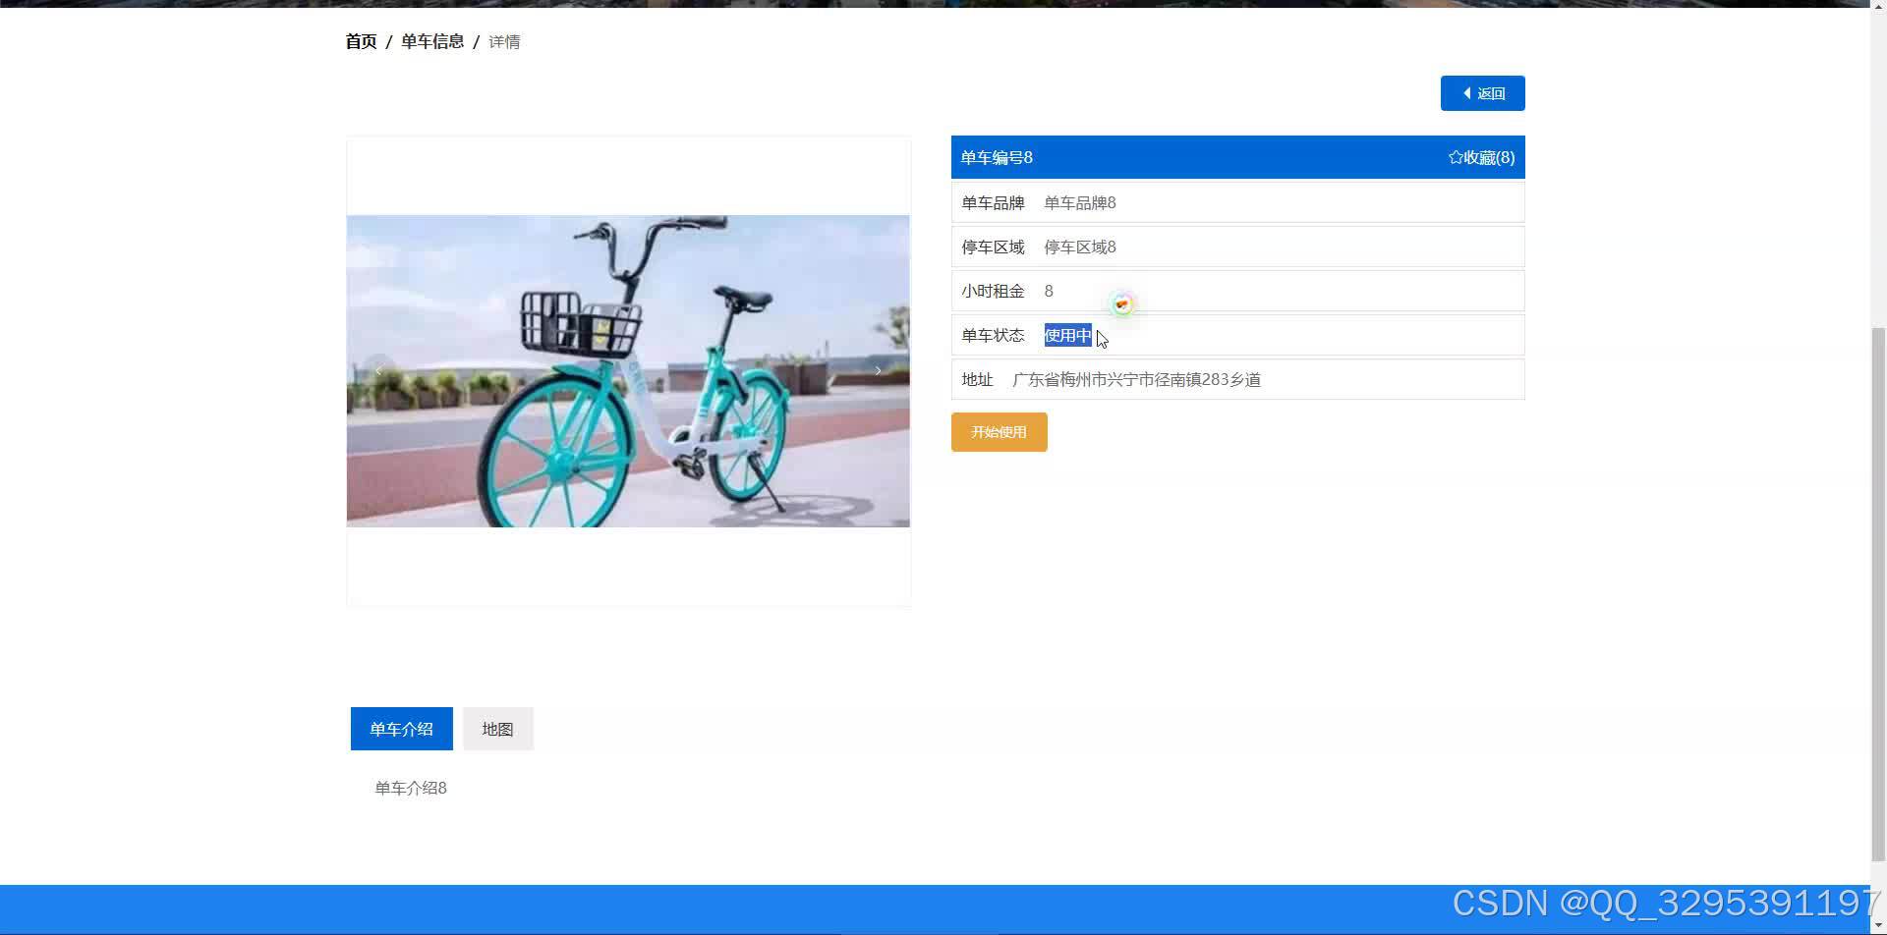The width and height of the screenshot is (1887, 935).
Task: Click the 开始使用 button
Action: pos(999,431)
